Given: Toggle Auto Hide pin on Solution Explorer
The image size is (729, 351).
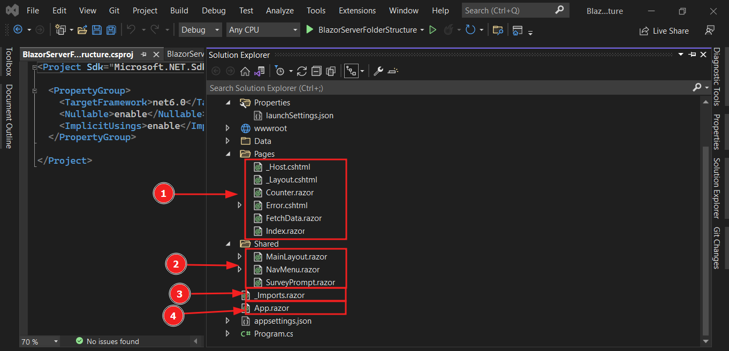Looking at the screenshot, I should [692, 55].
